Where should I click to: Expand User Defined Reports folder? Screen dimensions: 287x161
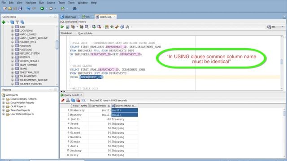pos(4,114)
